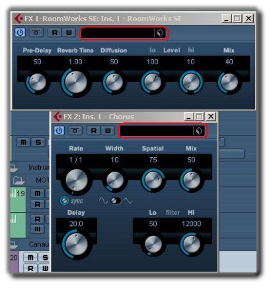The width and height of the screenshot is (273, 289).
Task: Click the Chorus Rate knob
Action: (76, 181)
